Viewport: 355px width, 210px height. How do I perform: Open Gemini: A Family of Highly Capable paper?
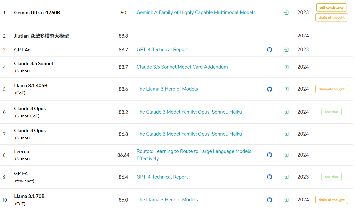pos(196,13)
